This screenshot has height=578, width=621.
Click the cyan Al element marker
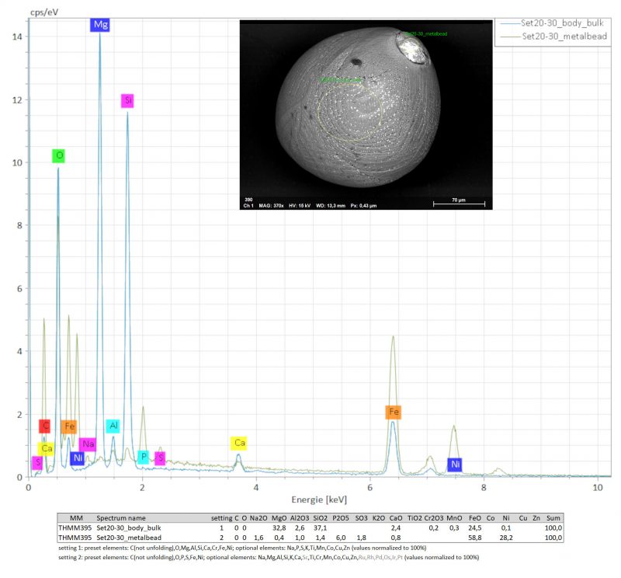pyautogui.click(x=113, y=426)
